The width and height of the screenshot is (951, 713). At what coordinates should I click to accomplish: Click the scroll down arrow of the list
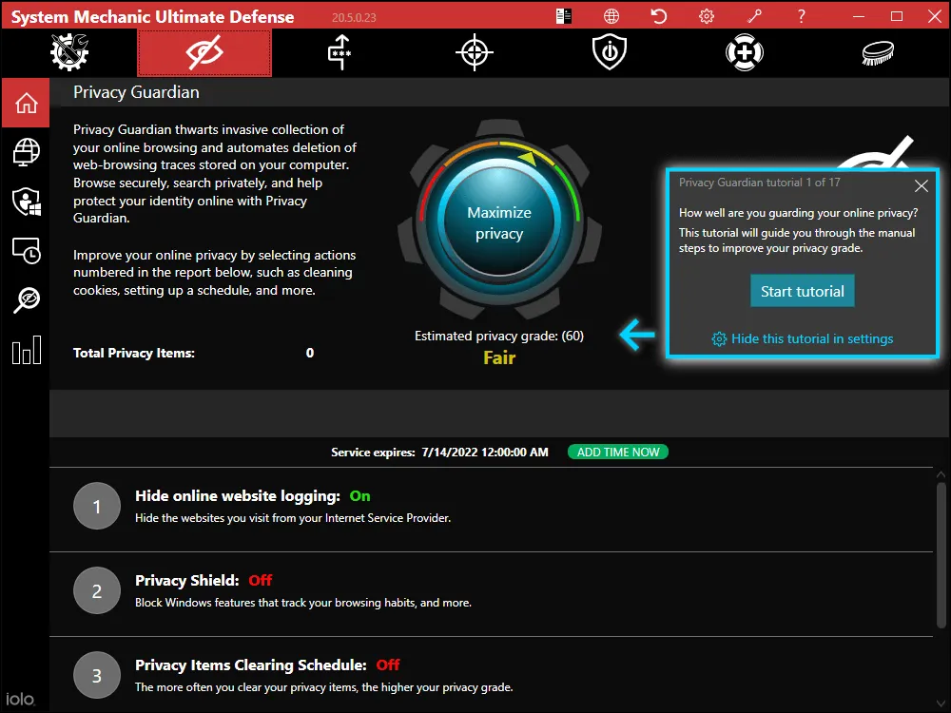(941, 703)
